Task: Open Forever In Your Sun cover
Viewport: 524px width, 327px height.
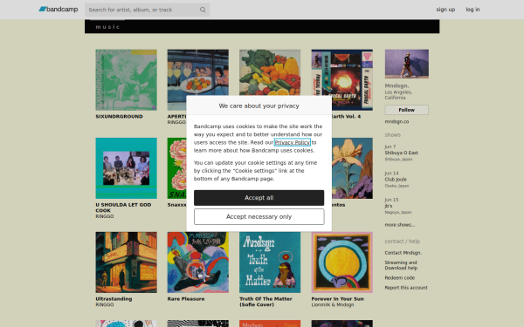Action: [341, 262]
